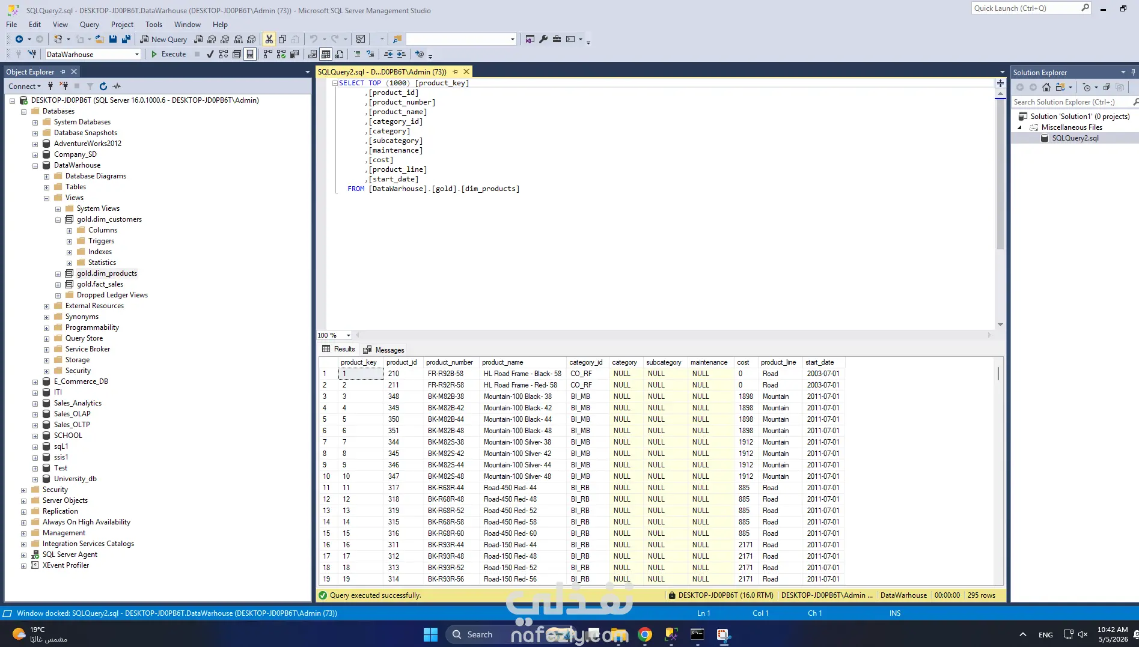This screenshot has width=1139, height=647.
Task: Increase the line indent
Action: pos(402,54)
